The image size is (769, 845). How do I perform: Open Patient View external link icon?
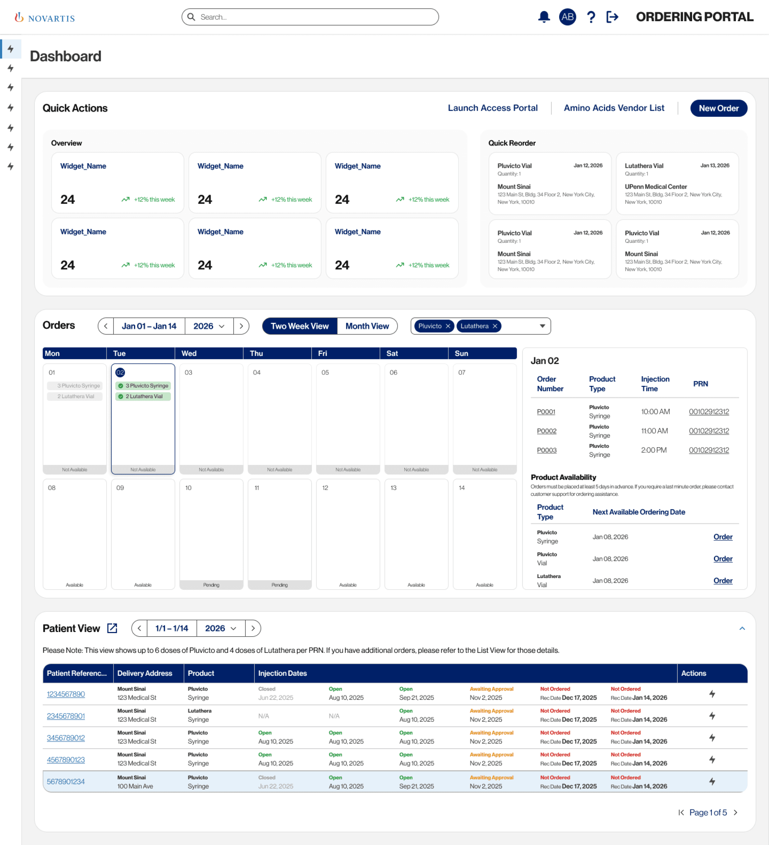click(x=112, y=628)
